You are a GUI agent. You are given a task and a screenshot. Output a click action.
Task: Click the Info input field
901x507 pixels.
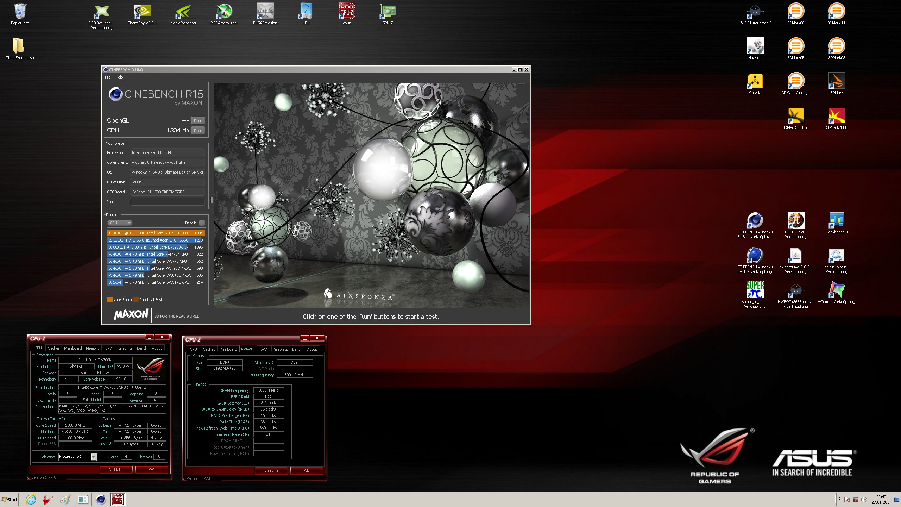(x=168, y=202)
